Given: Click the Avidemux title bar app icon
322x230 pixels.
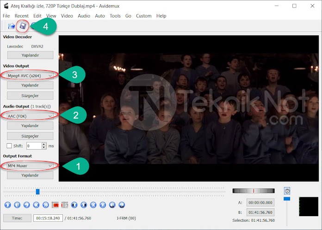Looking at the screenshot, I should (x=6, y=6).
